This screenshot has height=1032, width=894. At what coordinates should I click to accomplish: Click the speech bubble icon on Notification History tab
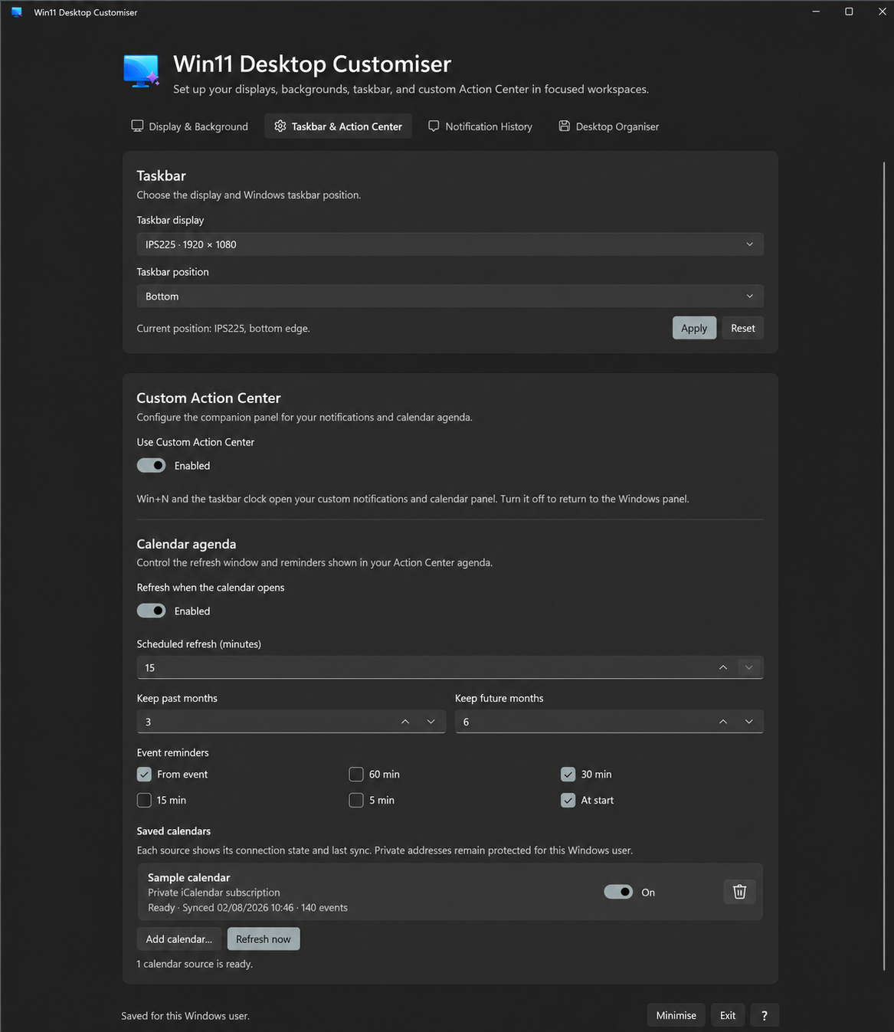click(434, 126)
